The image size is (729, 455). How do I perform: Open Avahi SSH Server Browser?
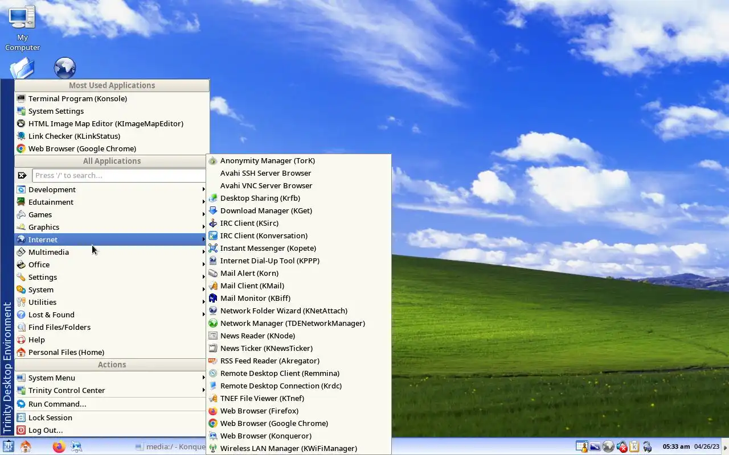point(298,173)
